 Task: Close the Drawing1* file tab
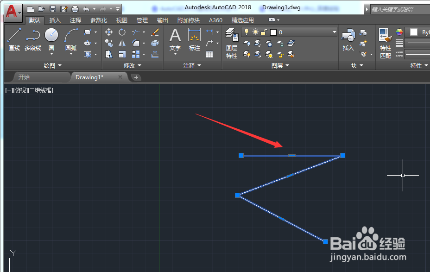click(x=120, y=77)
